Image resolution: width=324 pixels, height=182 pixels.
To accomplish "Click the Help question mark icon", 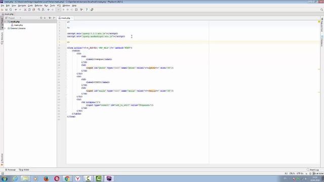I will [x=87, y=10].
